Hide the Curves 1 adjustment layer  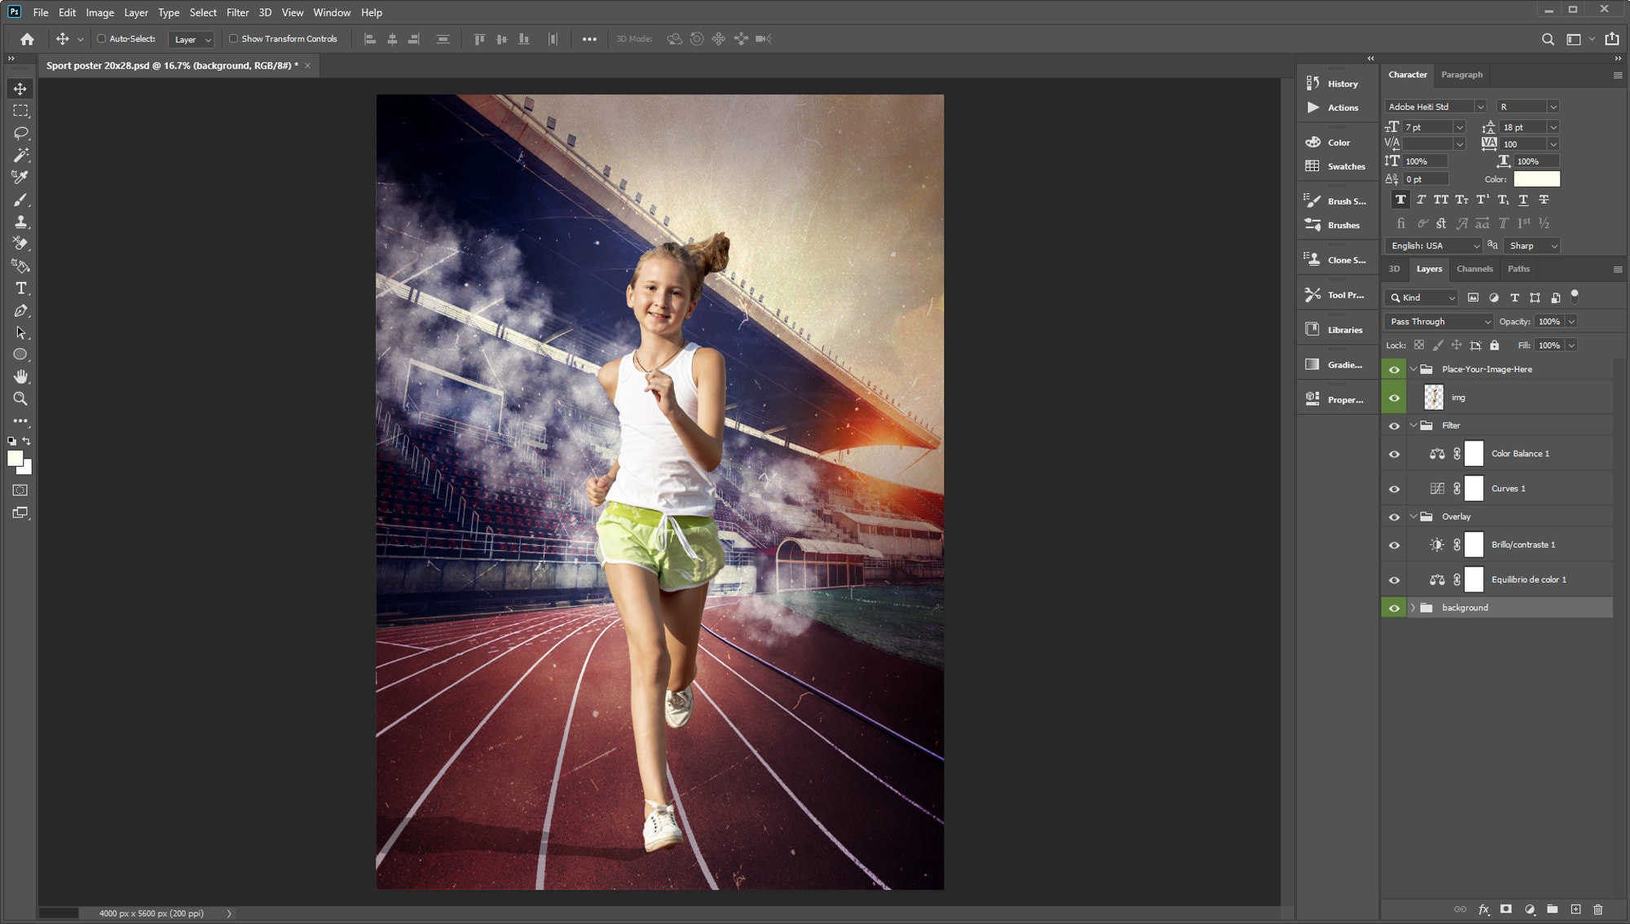click(1394, 488)
